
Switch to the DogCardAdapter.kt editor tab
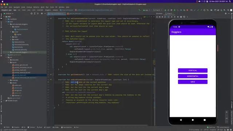57,13
